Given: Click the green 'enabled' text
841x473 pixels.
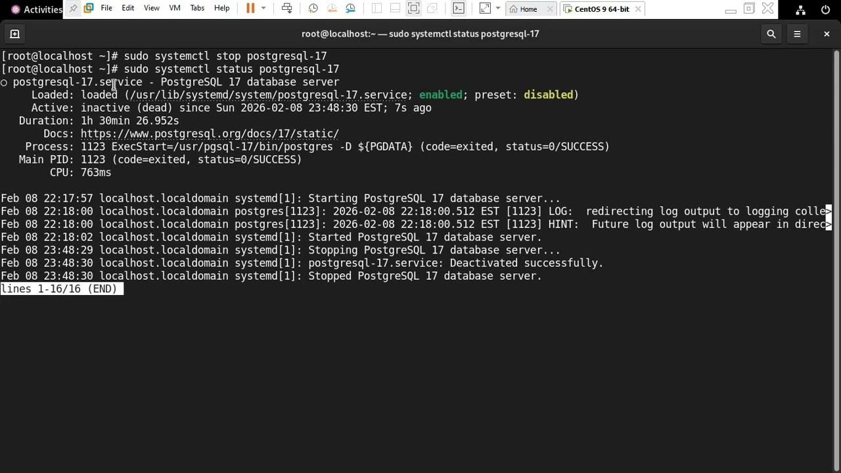Looking at the screenshot, I should 440,95.
